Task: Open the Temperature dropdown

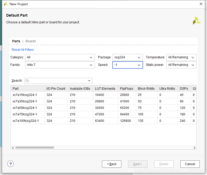Action: pyautogui.click(x=181, y=57)
